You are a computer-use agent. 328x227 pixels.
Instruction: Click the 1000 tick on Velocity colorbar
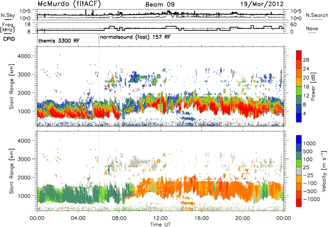pos(310,143)
